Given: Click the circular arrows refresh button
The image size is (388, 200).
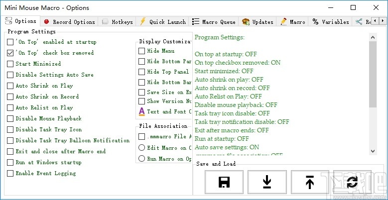Looking at the screenshot, I should (x=353, y=182).
